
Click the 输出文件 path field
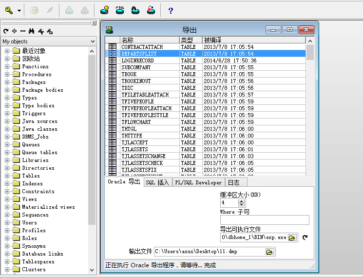pyautogui.click(x=210, y=252)
